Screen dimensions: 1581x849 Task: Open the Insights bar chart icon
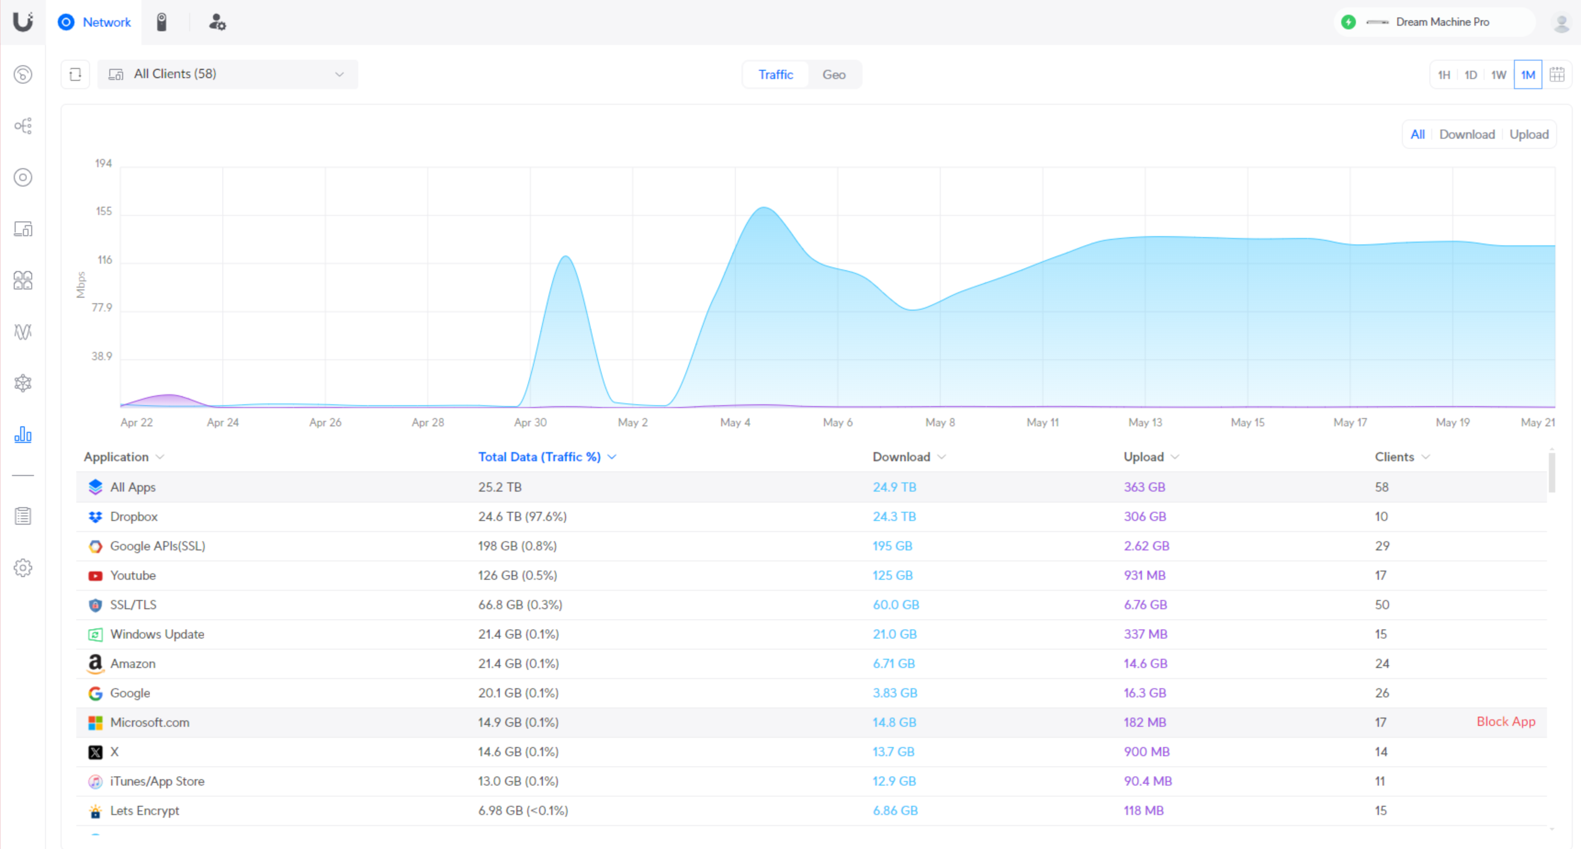tap(23, 435)
